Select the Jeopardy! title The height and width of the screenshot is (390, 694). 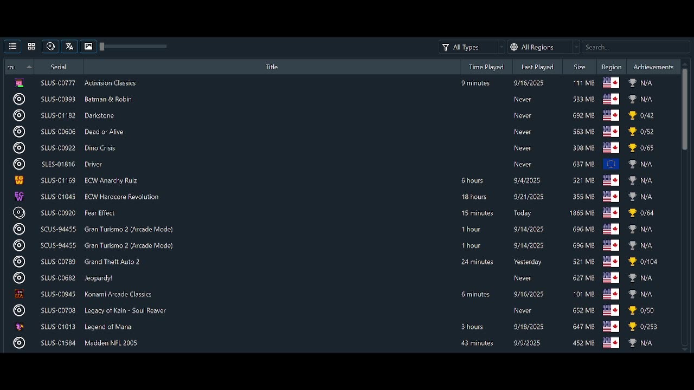point(98,278)
